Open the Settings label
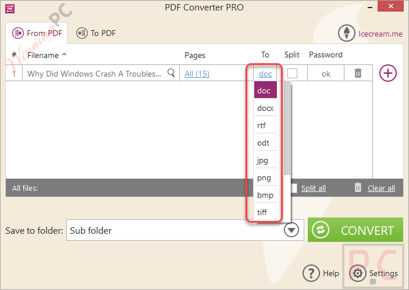Screen dimensions: 409x290 coord(383,273)
